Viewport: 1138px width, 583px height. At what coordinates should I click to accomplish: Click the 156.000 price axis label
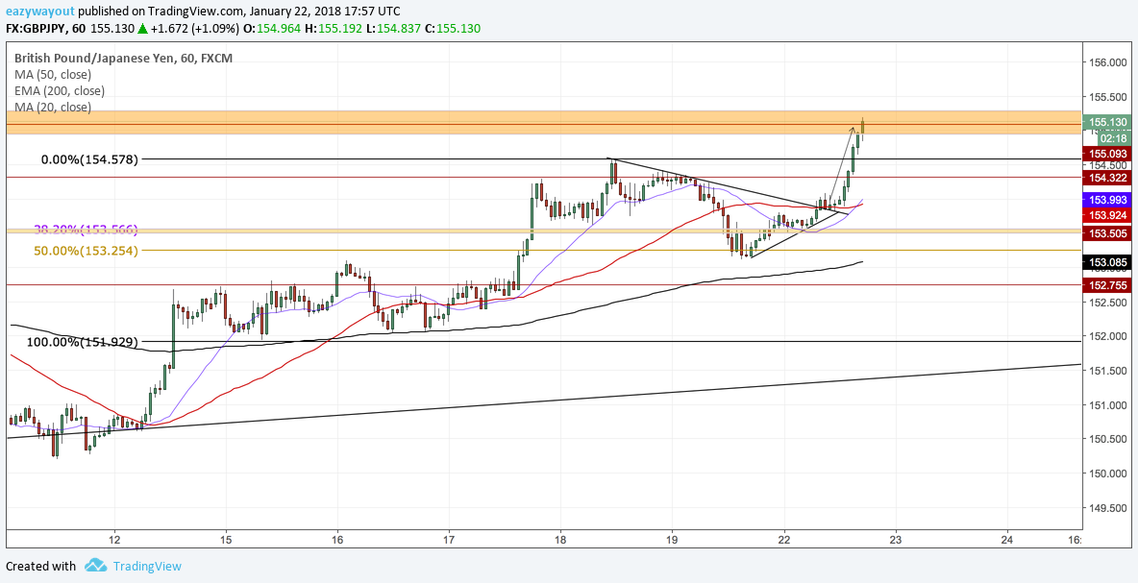(1109, 63)
